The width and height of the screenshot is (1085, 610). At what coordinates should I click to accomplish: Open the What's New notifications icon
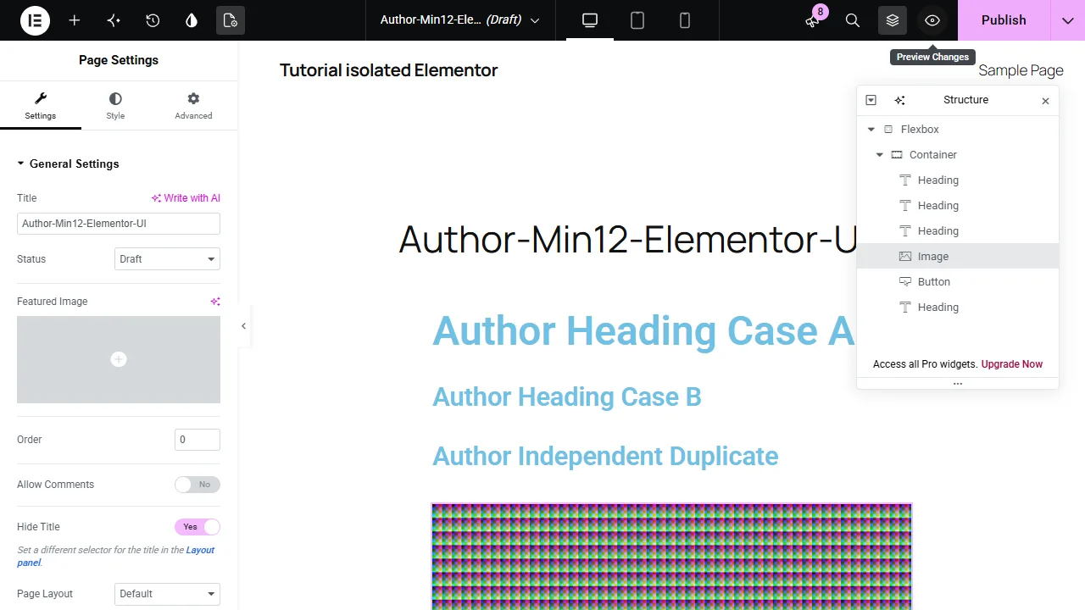[x=812, y=20]
